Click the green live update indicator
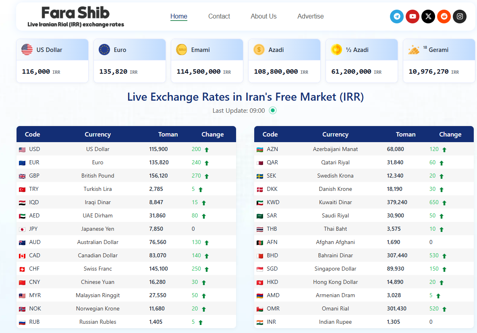This screenshot has width=477, height=333. point(273,110)
